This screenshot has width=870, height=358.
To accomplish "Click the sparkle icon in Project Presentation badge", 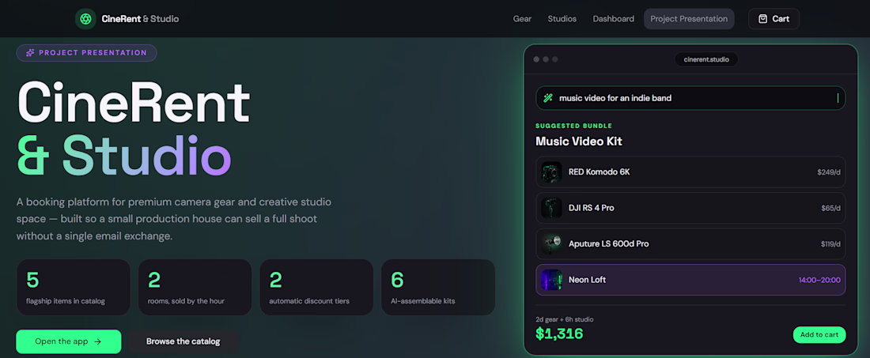I will point(31,53).
